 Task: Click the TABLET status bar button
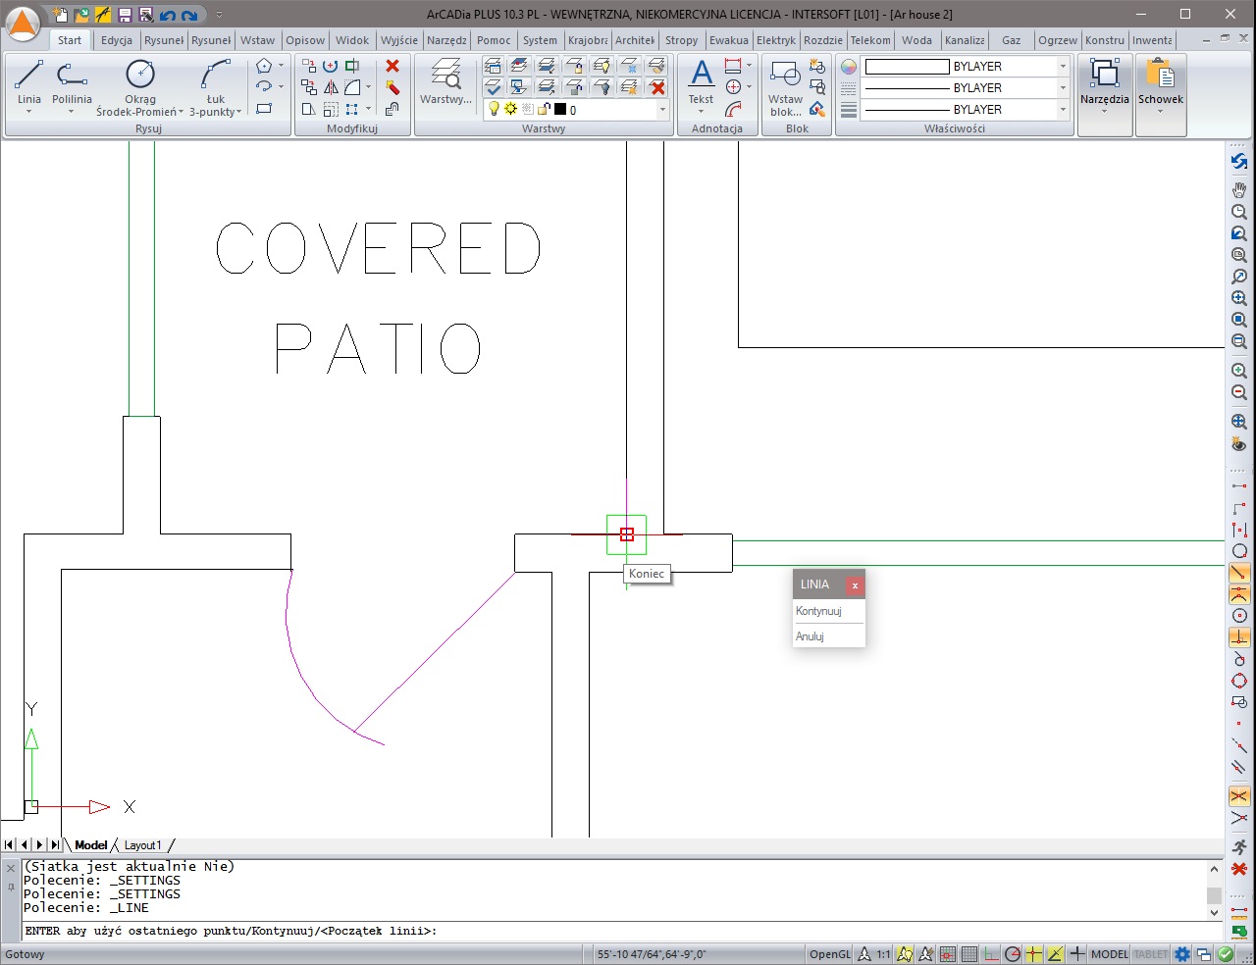coord(1151,954)
